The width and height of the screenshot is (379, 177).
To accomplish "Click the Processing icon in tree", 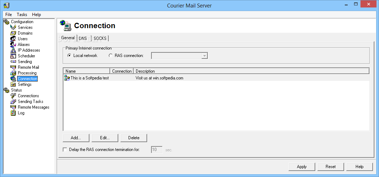I will point(13,73).
